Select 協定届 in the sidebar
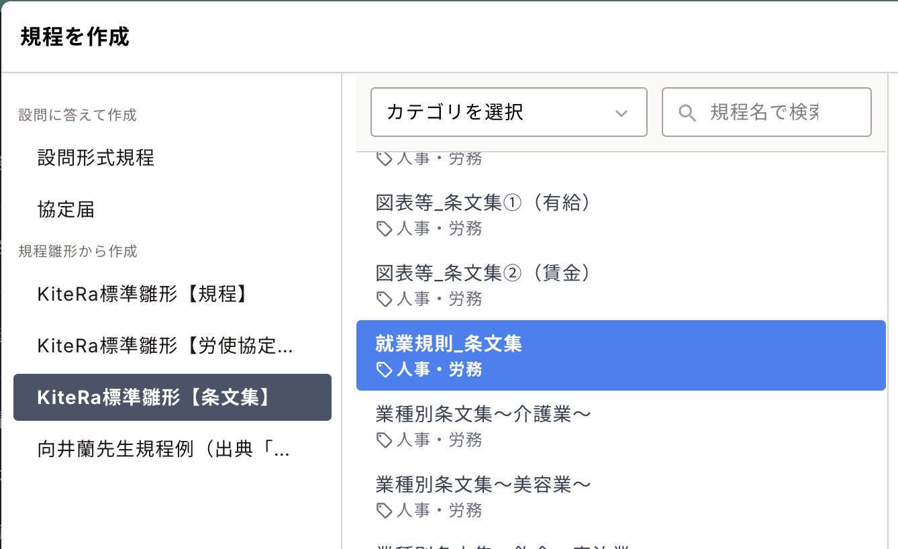 pos(66,209)
